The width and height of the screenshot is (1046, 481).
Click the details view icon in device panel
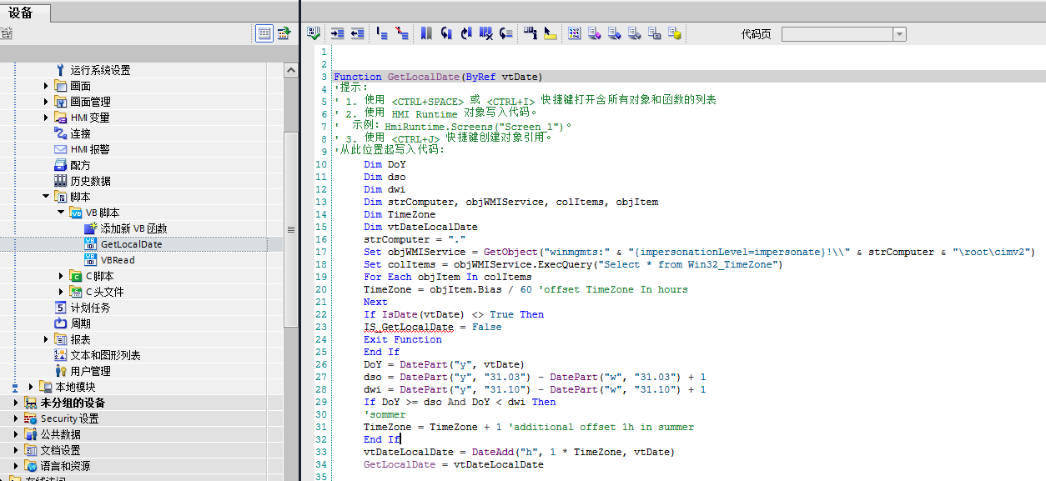click(264, 33)
